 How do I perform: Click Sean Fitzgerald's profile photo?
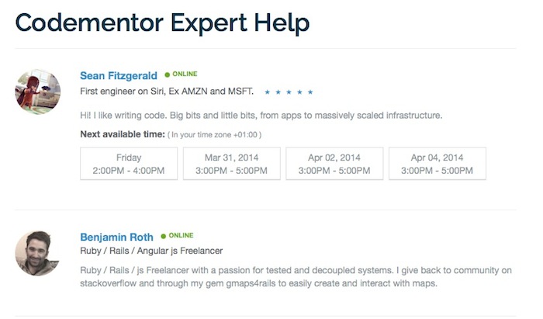38,92
